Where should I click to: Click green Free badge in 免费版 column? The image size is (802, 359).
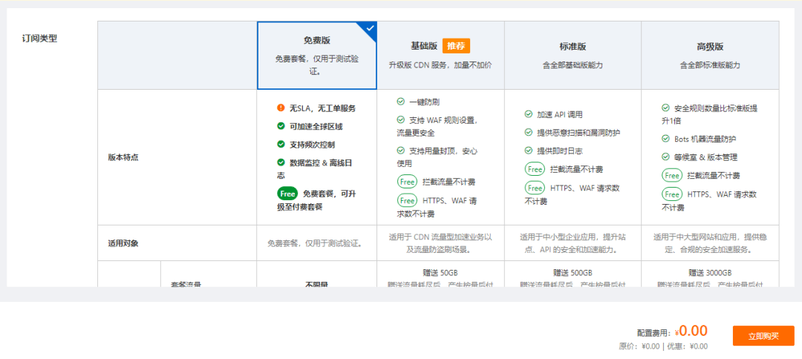pyautogui.click(x=287, y=194)
